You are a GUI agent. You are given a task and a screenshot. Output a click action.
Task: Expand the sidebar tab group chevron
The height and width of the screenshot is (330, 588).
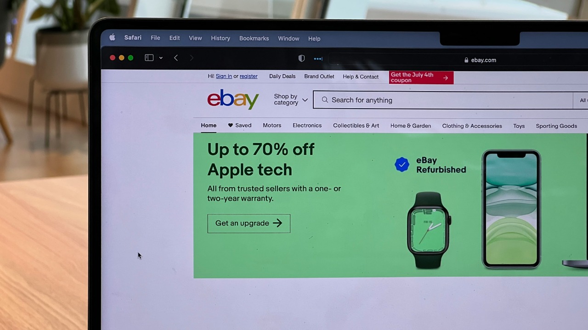pyautogui.click(x=161, y=58)
